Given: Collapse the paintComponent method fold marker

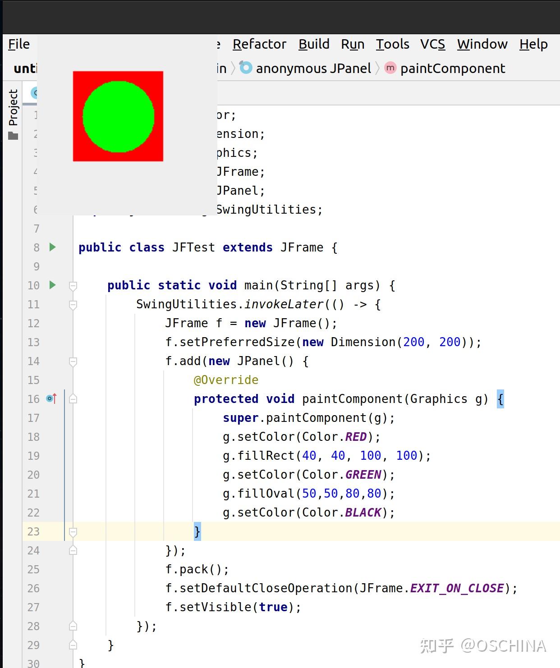Looking at the screenshot, I should pos(73,398).
